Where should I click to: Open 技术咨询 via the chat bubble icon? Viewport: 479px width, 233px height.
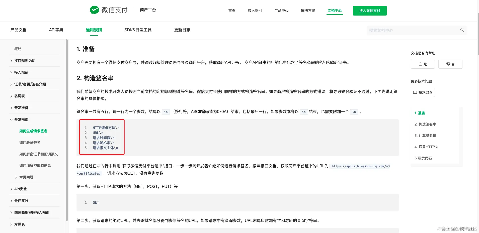(x=422, y=92)
